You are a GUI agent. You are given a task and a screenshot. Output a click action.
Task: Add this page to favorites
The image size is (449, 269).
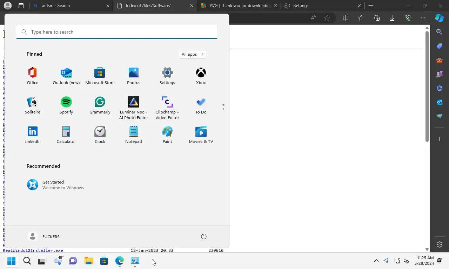(327, 18)
